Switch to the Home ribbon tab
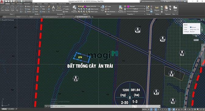This screenshot has height=111, width=205. (7, 4)
